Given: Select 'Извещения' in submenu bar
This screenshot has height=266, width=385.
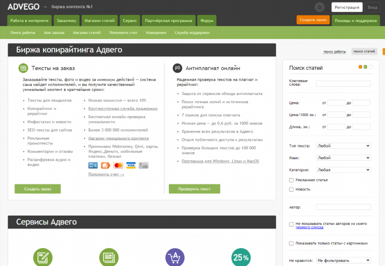Looking at the screenshot, I should [x=156, y=33].
